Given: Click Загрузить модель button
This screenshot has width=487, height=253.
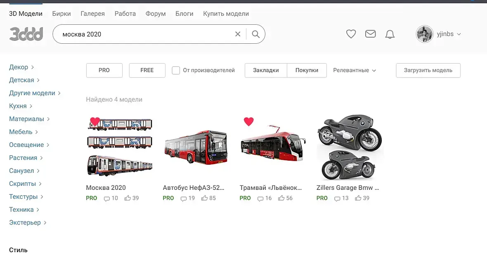Looking at the screenshot, I should 428,71.
